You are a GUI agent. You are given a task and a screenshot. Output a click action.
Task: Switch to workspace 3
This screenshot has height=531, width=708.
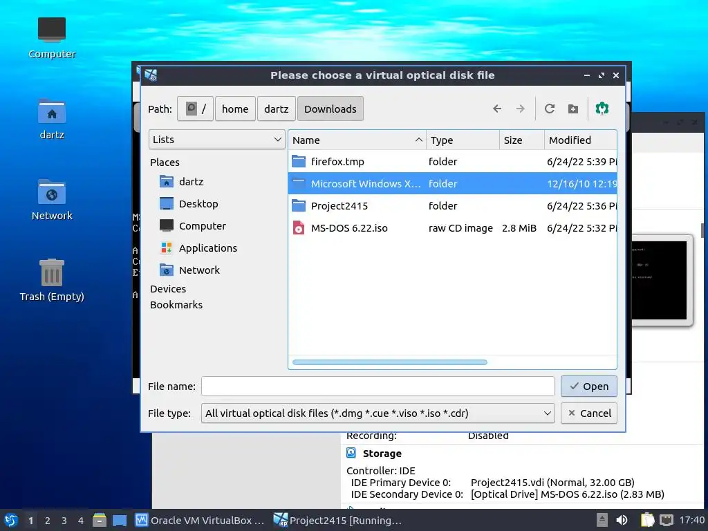coord(64,521)
